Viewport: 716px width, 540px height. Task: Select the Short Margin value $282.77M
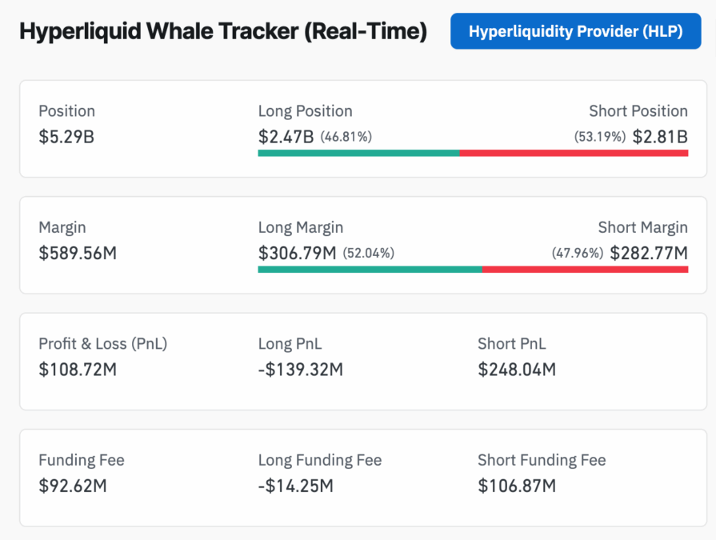pyautogui.click(x=649, y=254)
